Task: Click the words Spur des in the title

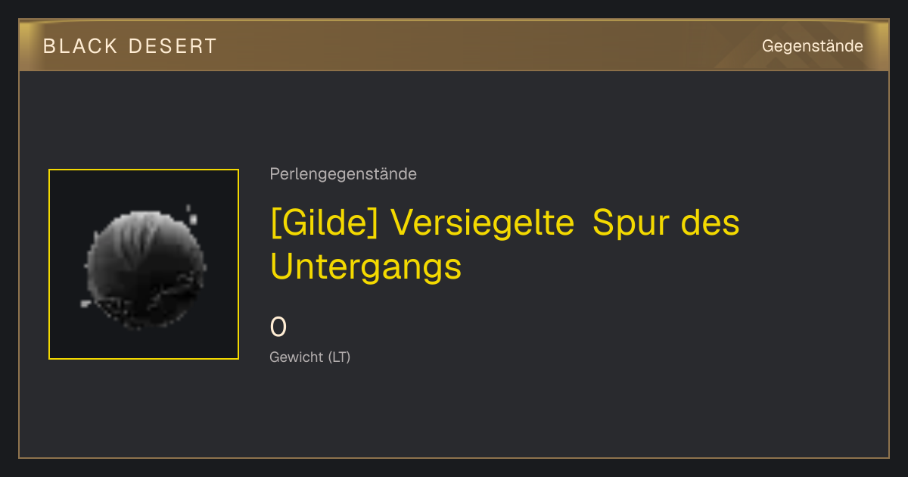Action: (666, 223)
